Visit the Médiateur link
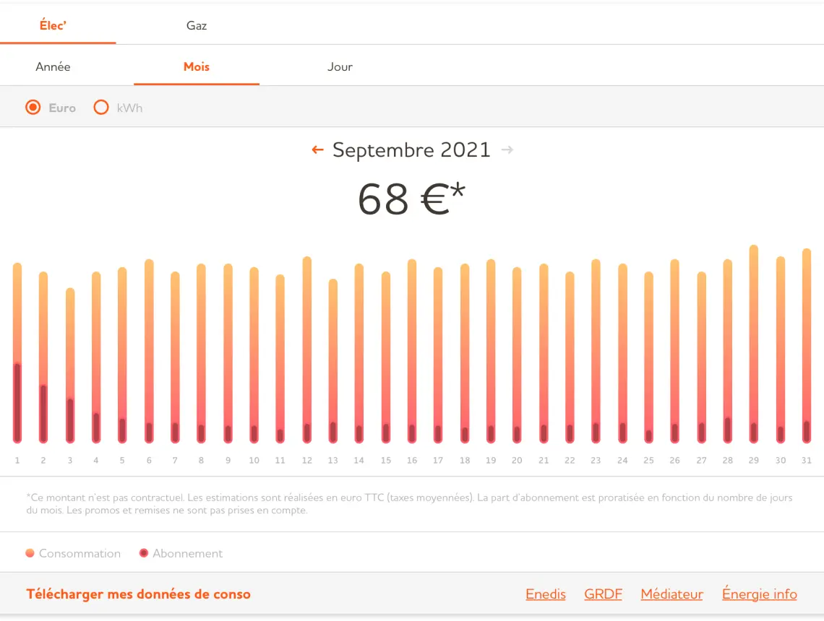 [671, 594]
